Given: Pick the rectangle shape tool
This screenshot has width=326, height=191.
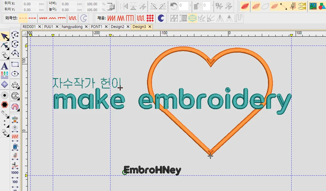Looking at the screenshot, I should tap(15, 64).
